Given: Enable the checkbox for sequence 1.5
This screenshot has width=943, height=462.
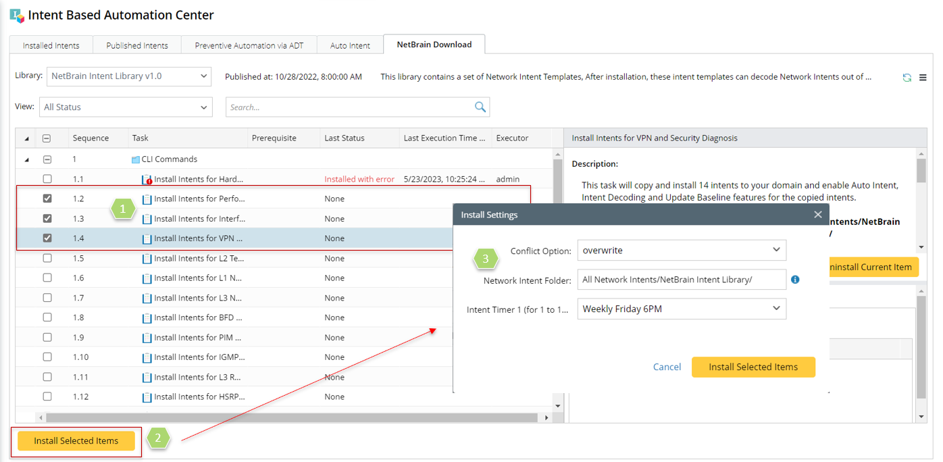Looking at the screenshot, I should point(47,258).
